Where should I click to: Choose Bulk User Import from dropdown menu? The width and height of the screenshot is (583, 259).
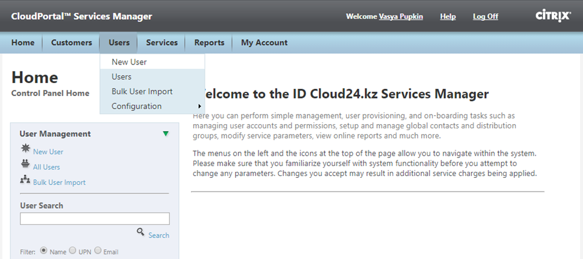(142, 91)
